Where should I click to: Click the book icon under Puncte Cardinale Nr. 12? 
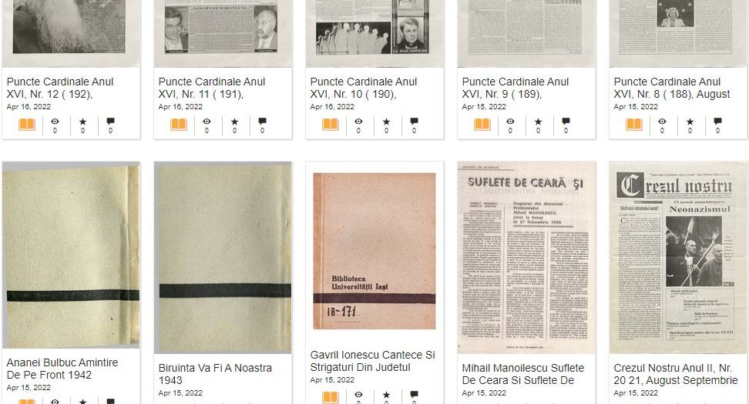[27, 125]
